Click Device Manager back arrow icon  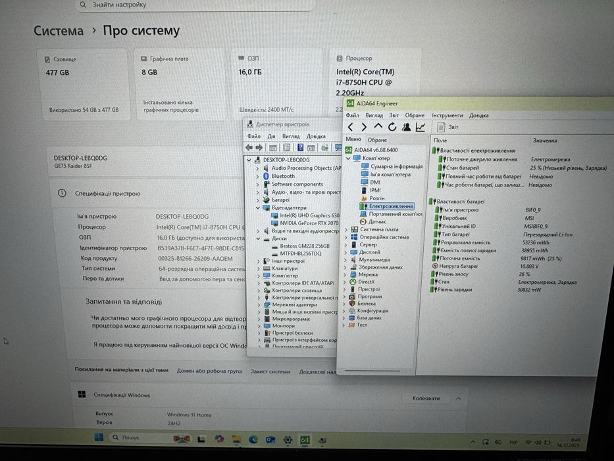click(x=249, y=148)
